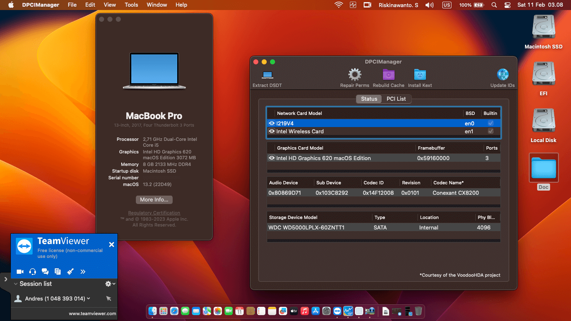The height and width of the screenshot is (321, 571).
Task: Switch to the PCI List tab
Action: tap(396, 99)
